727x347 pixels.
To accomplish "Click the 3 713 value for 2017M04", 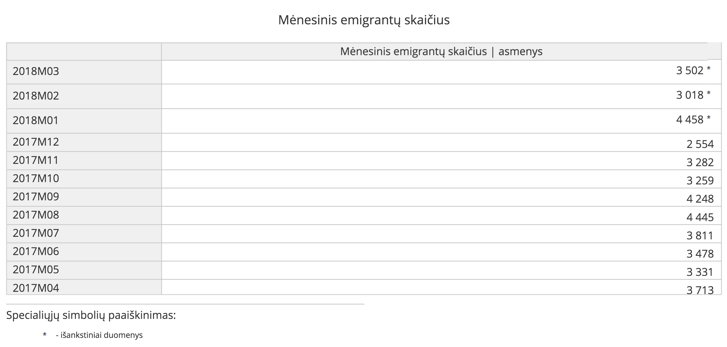I will point(700,290).
